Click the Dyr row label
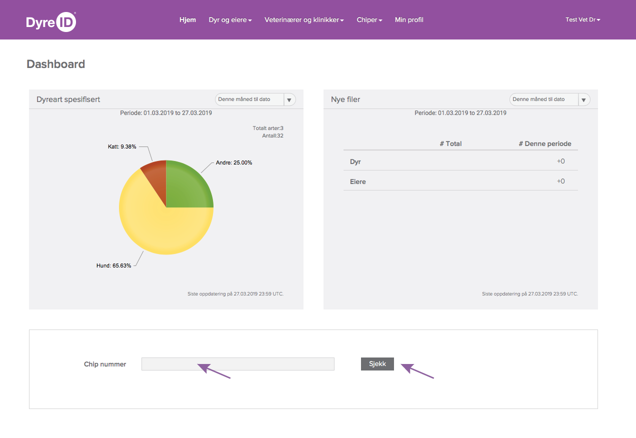 [355, 161]
